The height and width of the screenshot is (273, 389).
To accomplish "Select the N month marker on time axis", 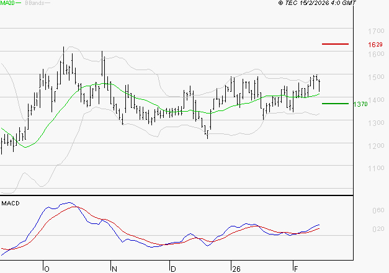I will [114, 269].
